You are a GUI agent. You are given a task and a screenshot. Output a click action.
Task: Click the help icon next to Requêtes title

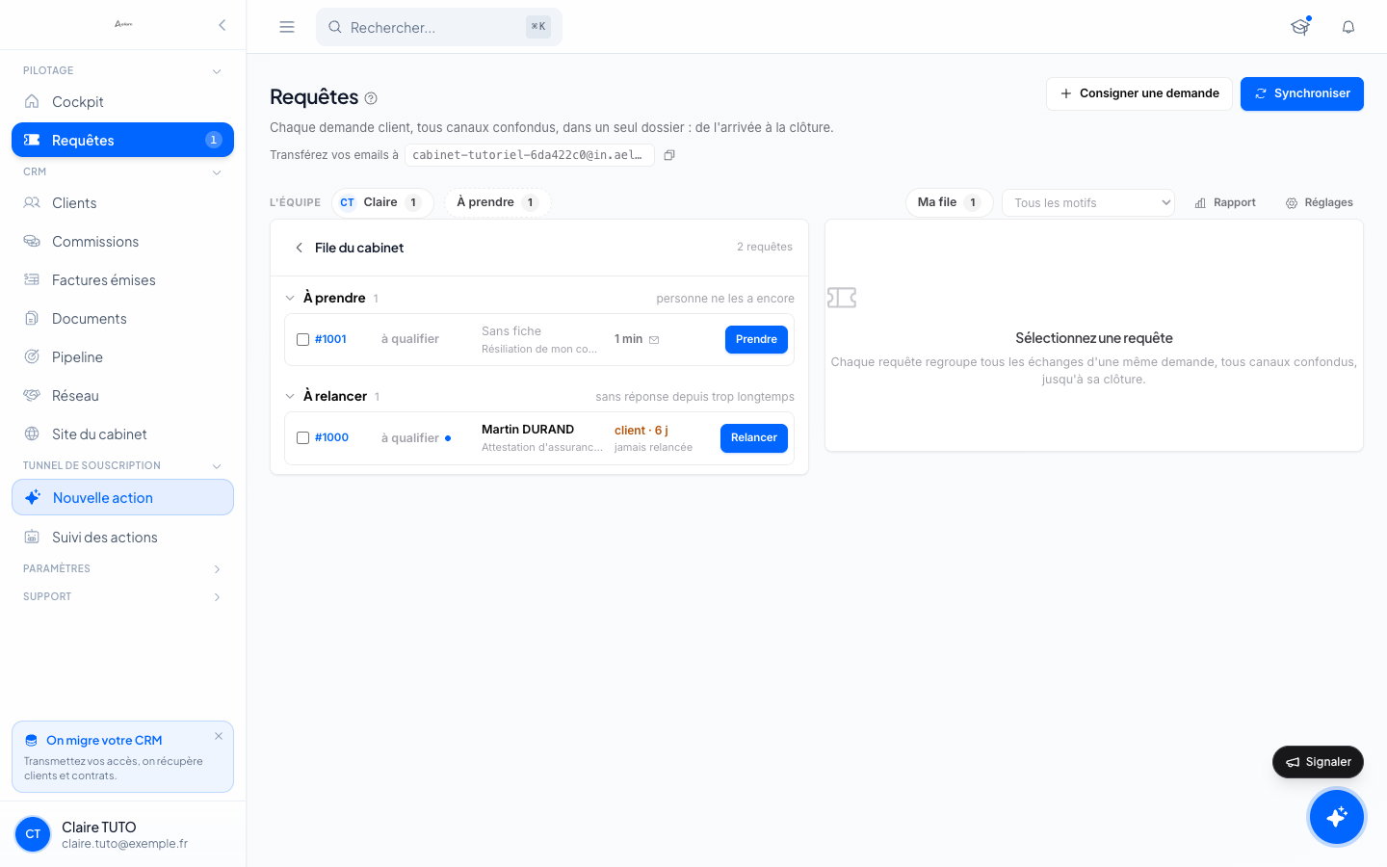pyautogui.click(x=371, y=98)
